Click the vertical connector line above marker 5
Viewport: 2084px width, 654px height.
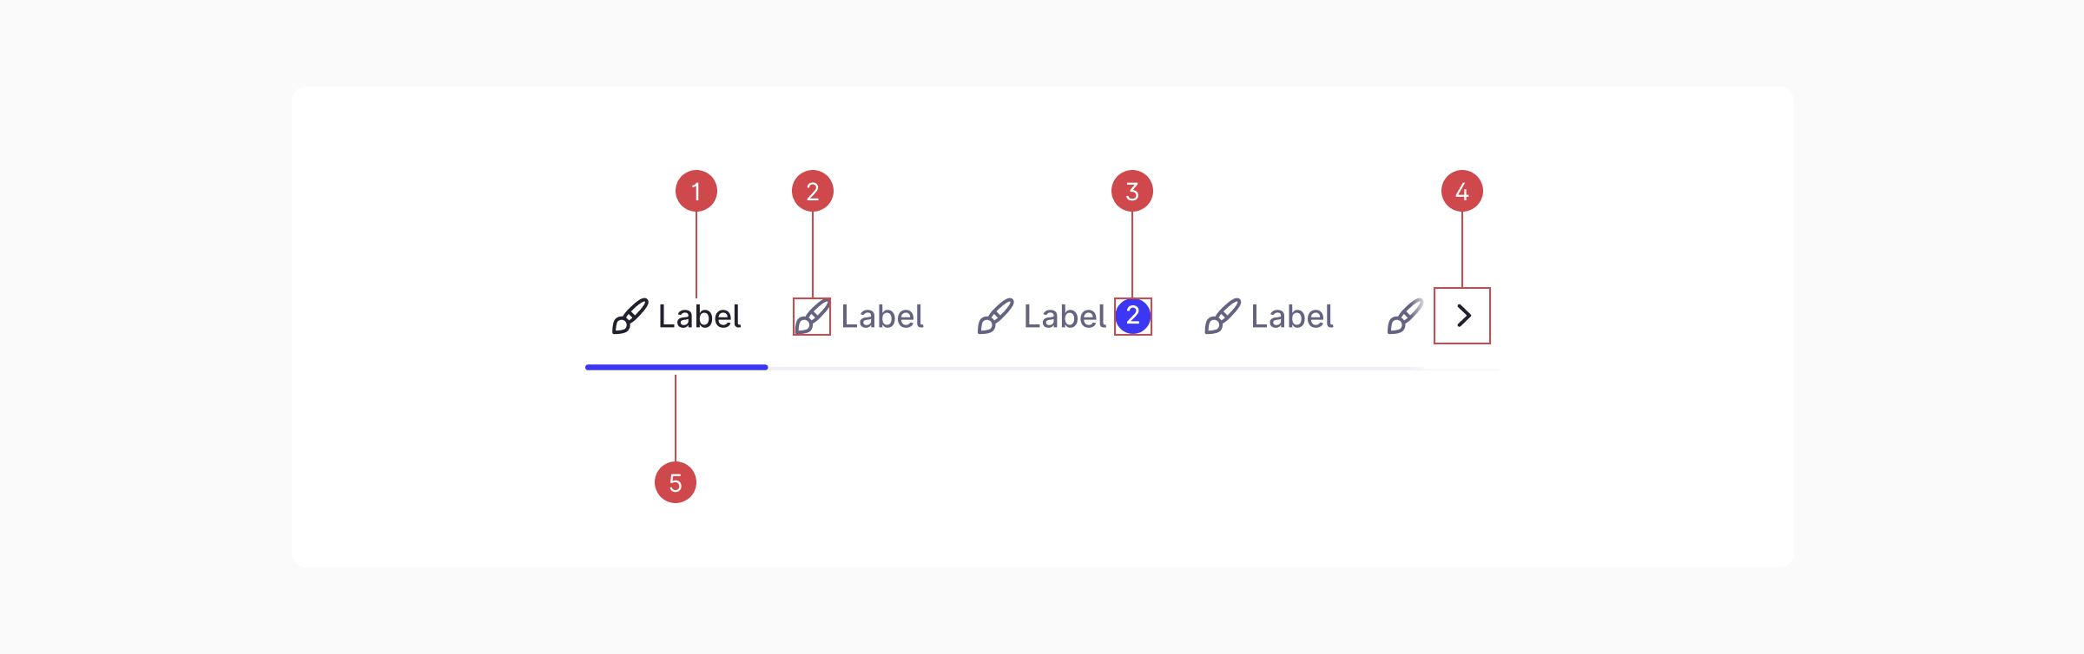coord(676,418)
